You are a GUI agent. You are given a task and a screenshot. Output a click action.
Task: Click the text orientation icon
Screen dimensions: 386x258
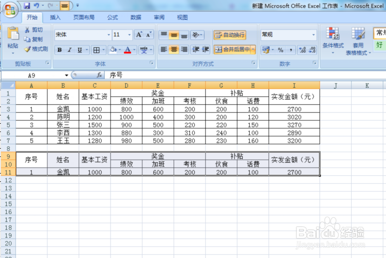pyautogui.click(x=196, y=35)
